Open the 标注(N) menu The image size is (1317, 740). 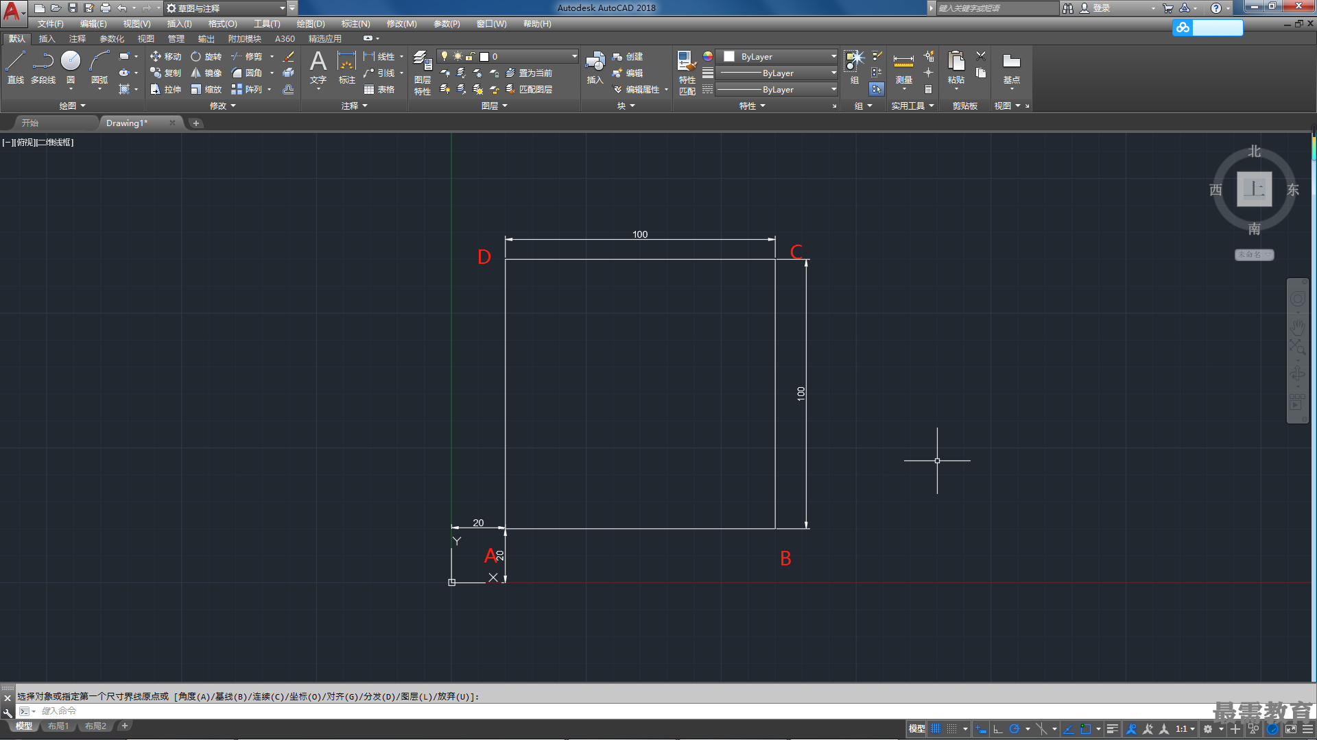(355, 23)
